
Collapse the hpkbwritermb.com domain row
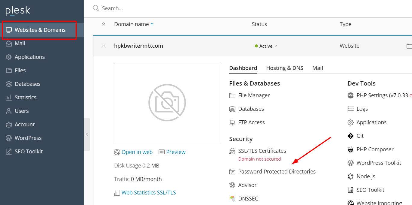point(104,46)
